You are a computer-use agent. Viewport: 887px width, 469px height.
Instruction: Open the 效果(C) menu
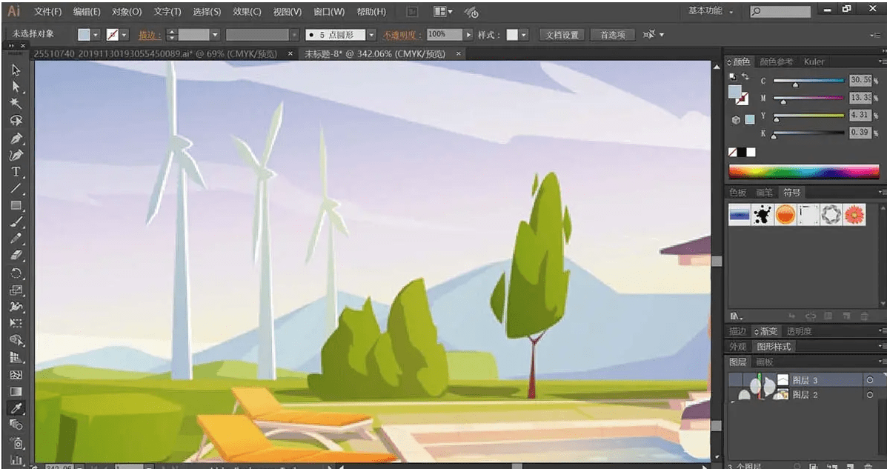tap(248, 11)
